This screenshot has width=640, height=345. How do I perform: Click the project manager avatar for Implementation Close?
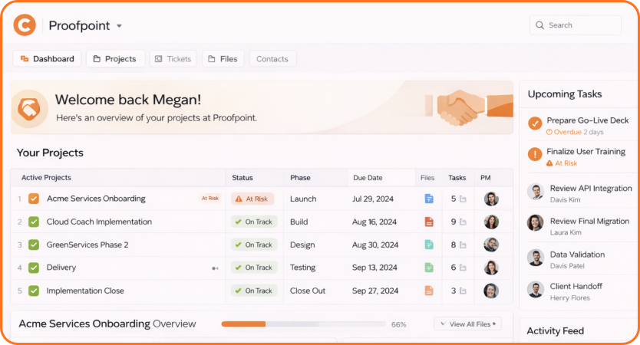pos(491,291)
